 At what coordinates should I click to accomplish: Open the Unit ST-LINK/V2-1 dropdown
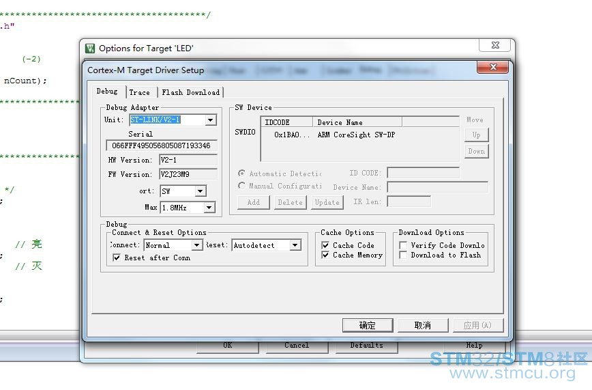click(x=210, y=120)
